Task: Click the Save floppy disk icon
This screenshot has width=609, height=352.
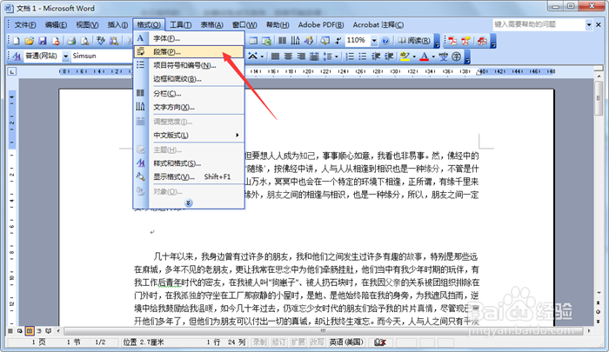Action: point(43,41)
